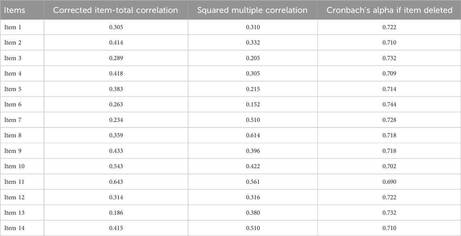461x236 pixels.
Task: Select the 0.543 cell in Item 10 row
Action: [116, 166]
